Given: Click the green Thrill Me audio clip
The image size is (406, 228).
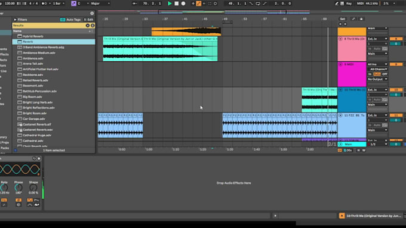Looking at the screenshot, I should tap(160, 49).
